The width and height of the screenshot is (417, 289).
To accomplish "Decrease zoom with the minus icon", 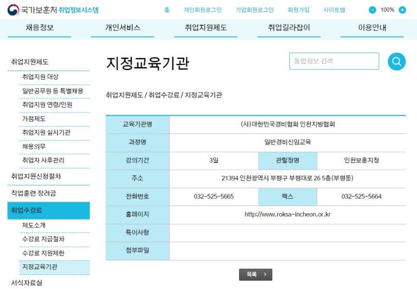I will 372,10.
